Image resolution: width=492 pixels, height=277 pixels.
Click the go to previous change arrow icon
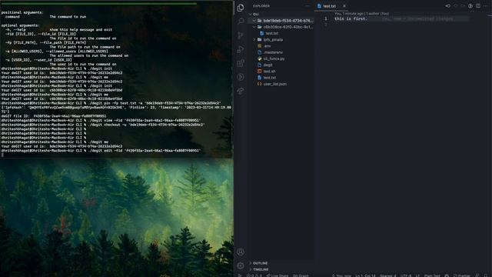[x=456, y=5]
